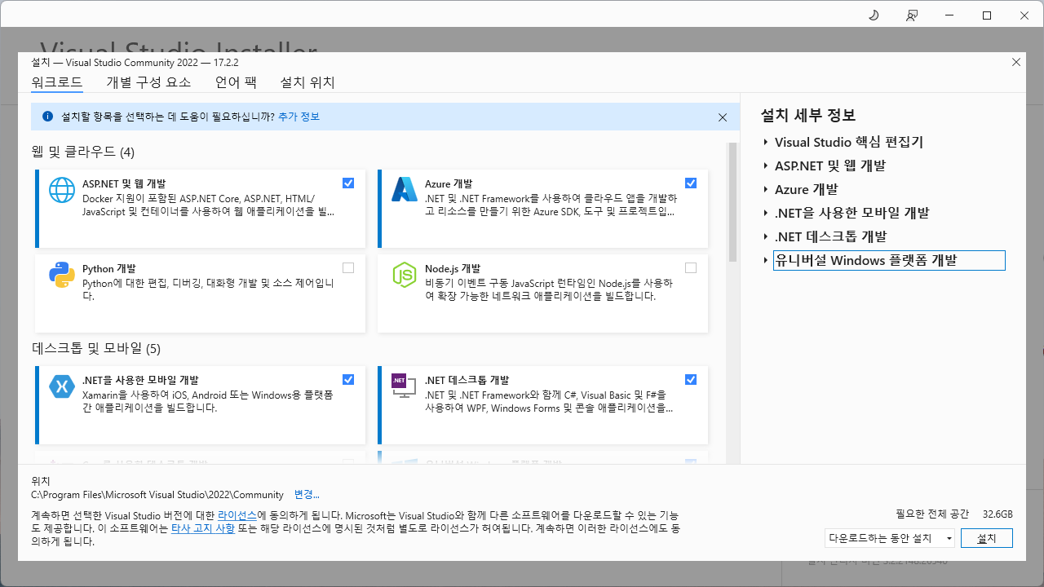Click the 웹 및 클라우드 (4) heading
1044x587 pixels.
(x=83, y=152)
